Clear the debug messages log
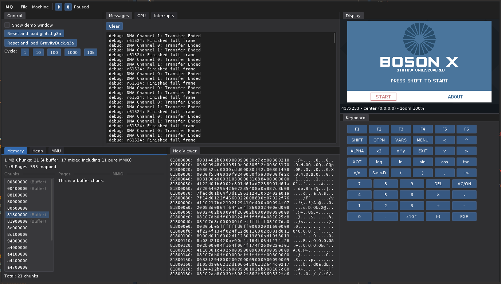This screenshot has width=501, height=284. [x=114, y=26]
